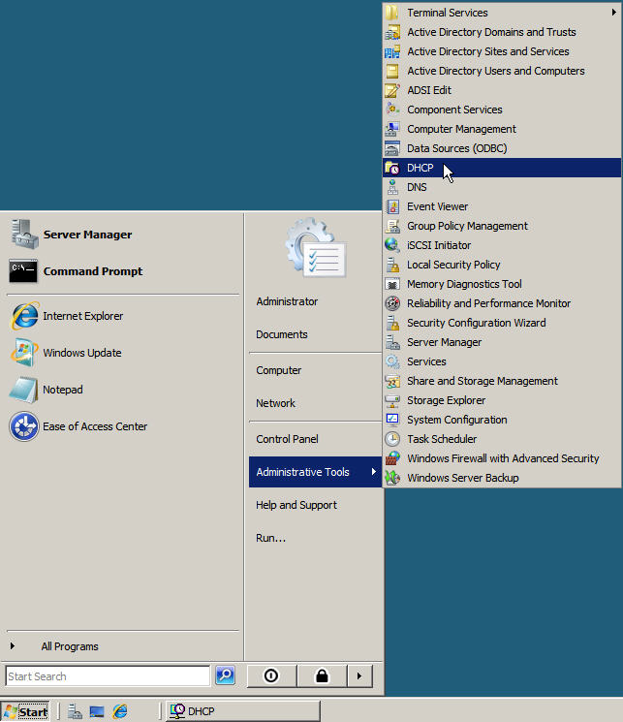623x722 pixels.
Task: Click the Active Directory Domains and Trusts icon
Action: tap(391, 32)
